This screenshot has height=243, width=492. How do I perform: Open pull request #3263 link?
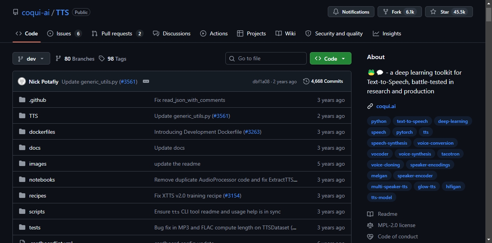coord(252,132)
